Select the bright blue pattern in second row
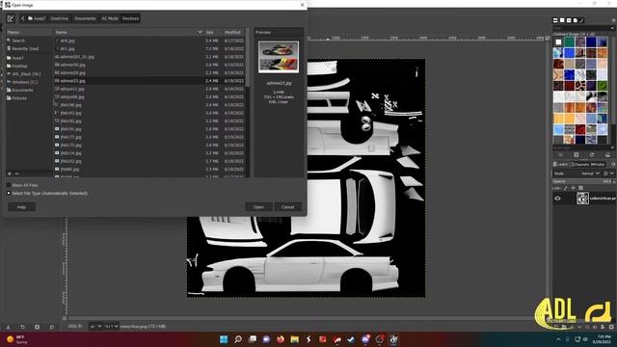 point(570,52)
